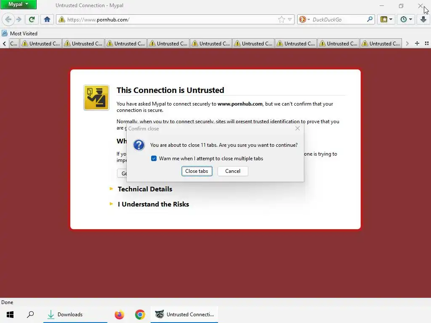Open the green Mypal application menu
The height and width of the screenshot is (323, 431).
(19, 4)
